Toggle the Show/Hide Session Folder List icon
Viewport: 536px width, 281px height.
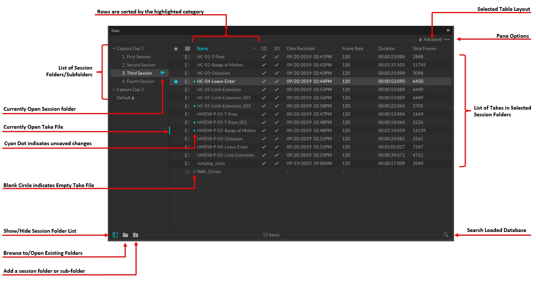pos(115,235)
